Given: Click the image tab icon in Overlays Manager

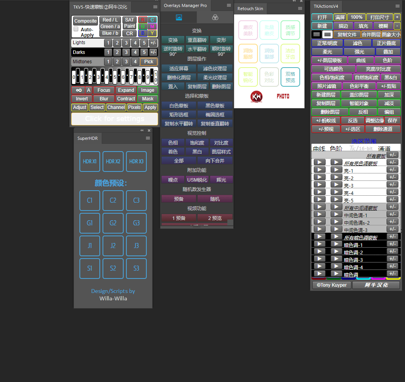Looking at the screenshot, I should pyautogui.click(x=179, y=17).
